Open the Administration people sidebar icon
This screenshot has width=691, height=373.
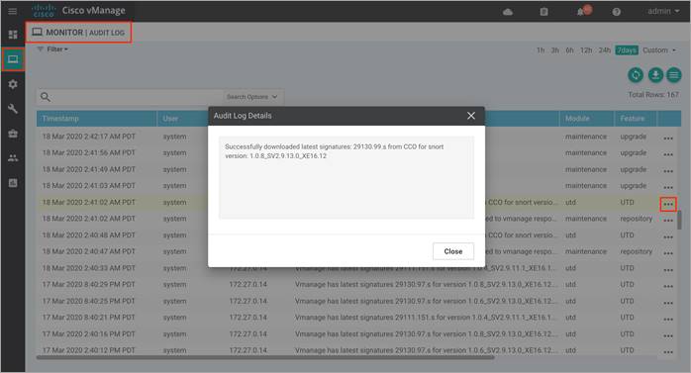(13, 158)
